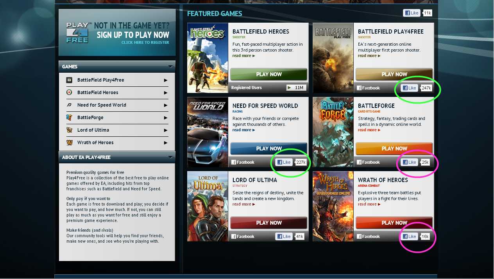The height and width of the screenshot is (279, 494).
Task: Play Now for Need for Speed World
Action: [269, 148]
